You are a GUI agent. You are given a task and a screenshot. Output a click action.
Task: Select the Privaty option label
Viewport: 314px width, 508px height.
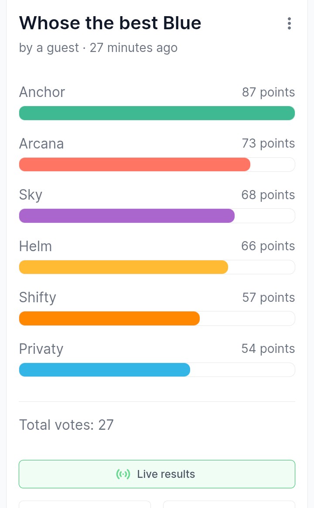tap(41, 349)
